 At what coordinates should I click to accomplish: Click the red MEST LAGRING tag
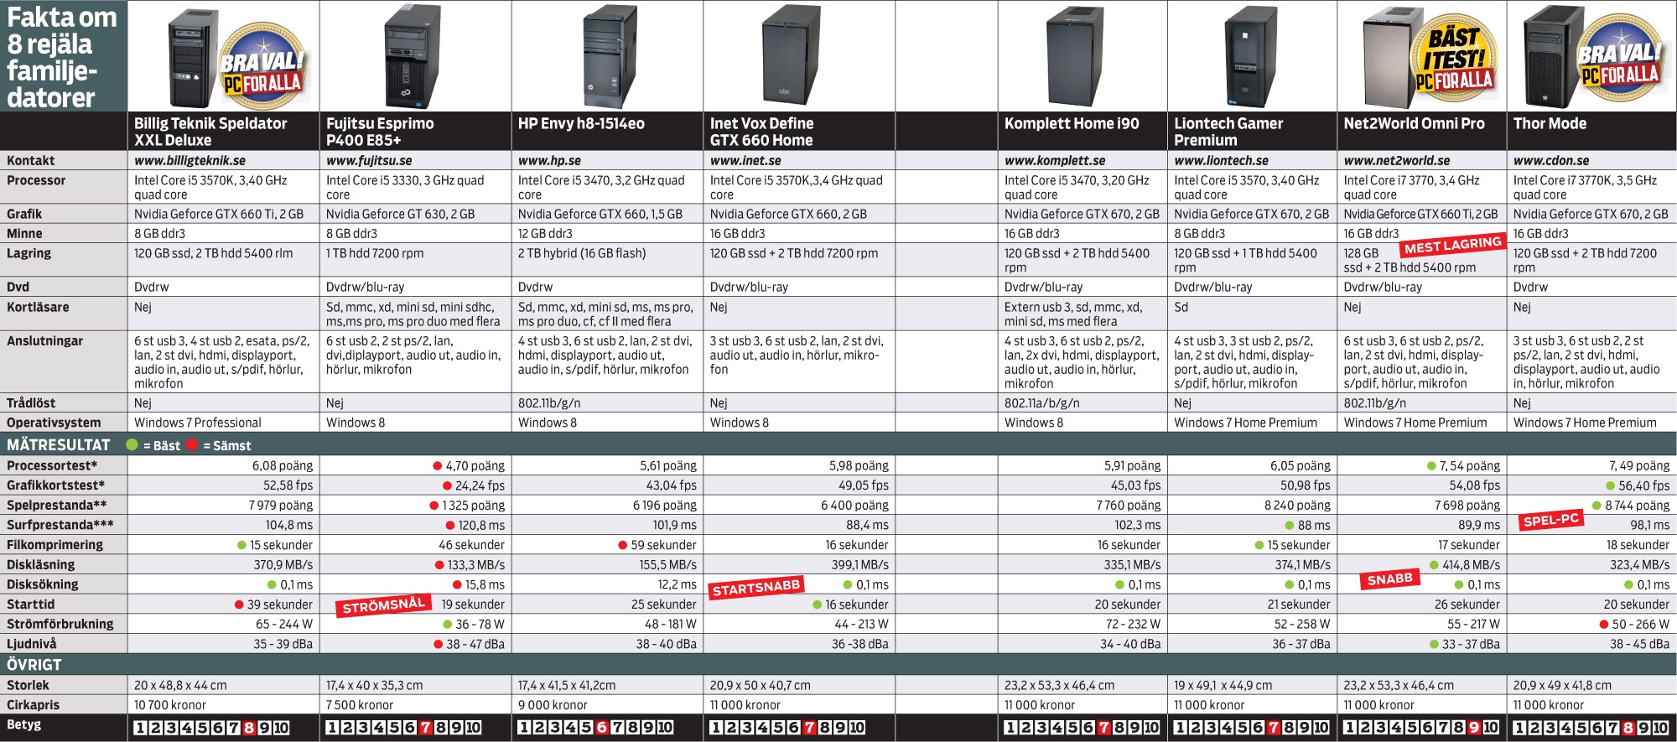[1452, 246]
